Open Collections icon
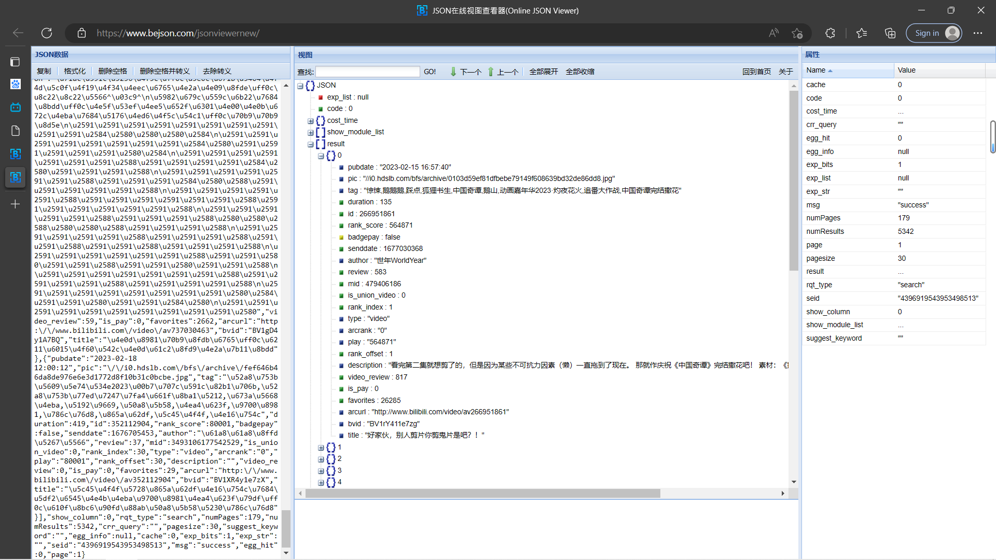Image resolution: width=996 pixels, height=560 pixels. [890, 33]
